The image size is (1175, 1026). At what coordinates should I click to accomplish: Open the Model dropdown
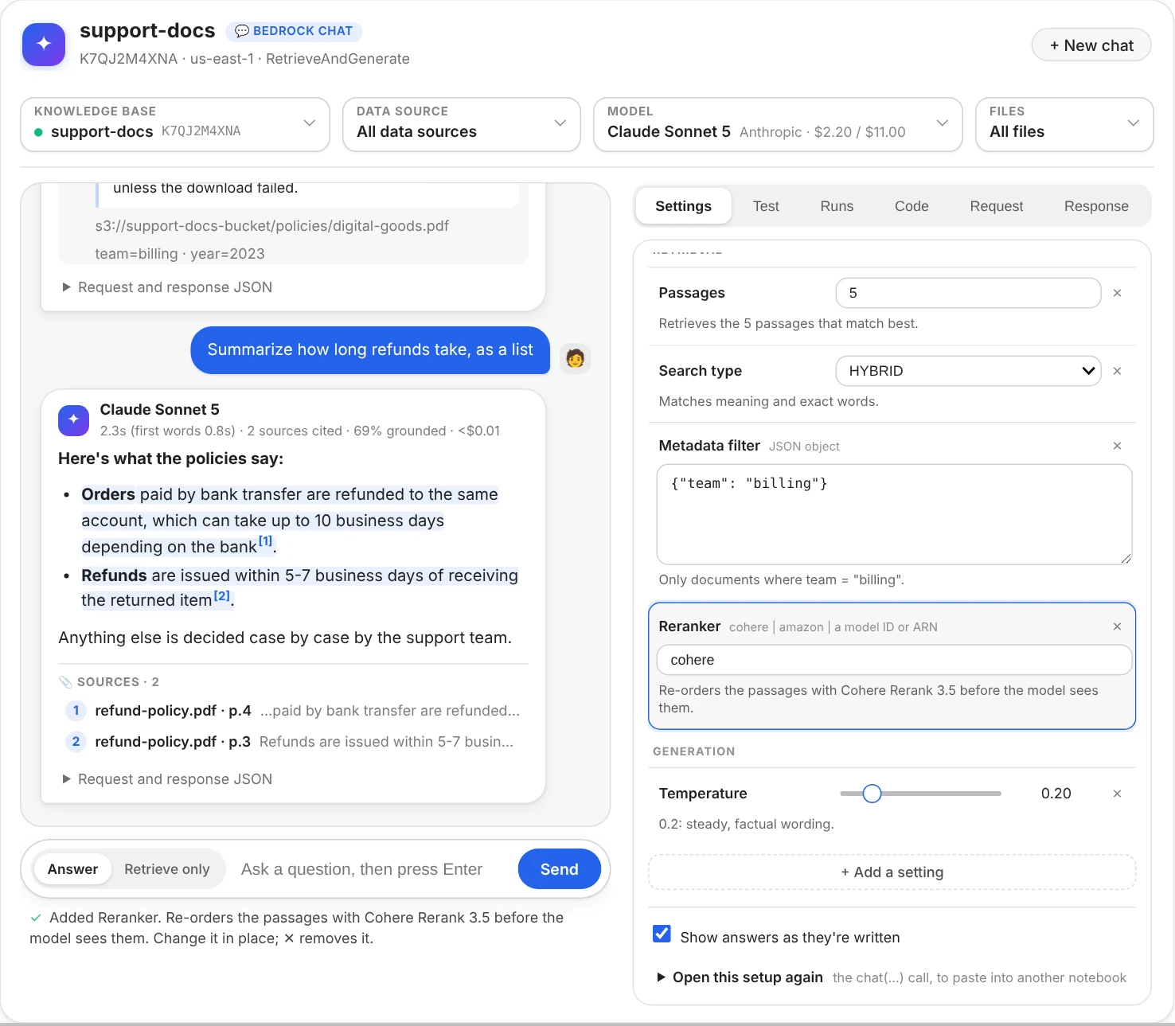tap(778, 124)
